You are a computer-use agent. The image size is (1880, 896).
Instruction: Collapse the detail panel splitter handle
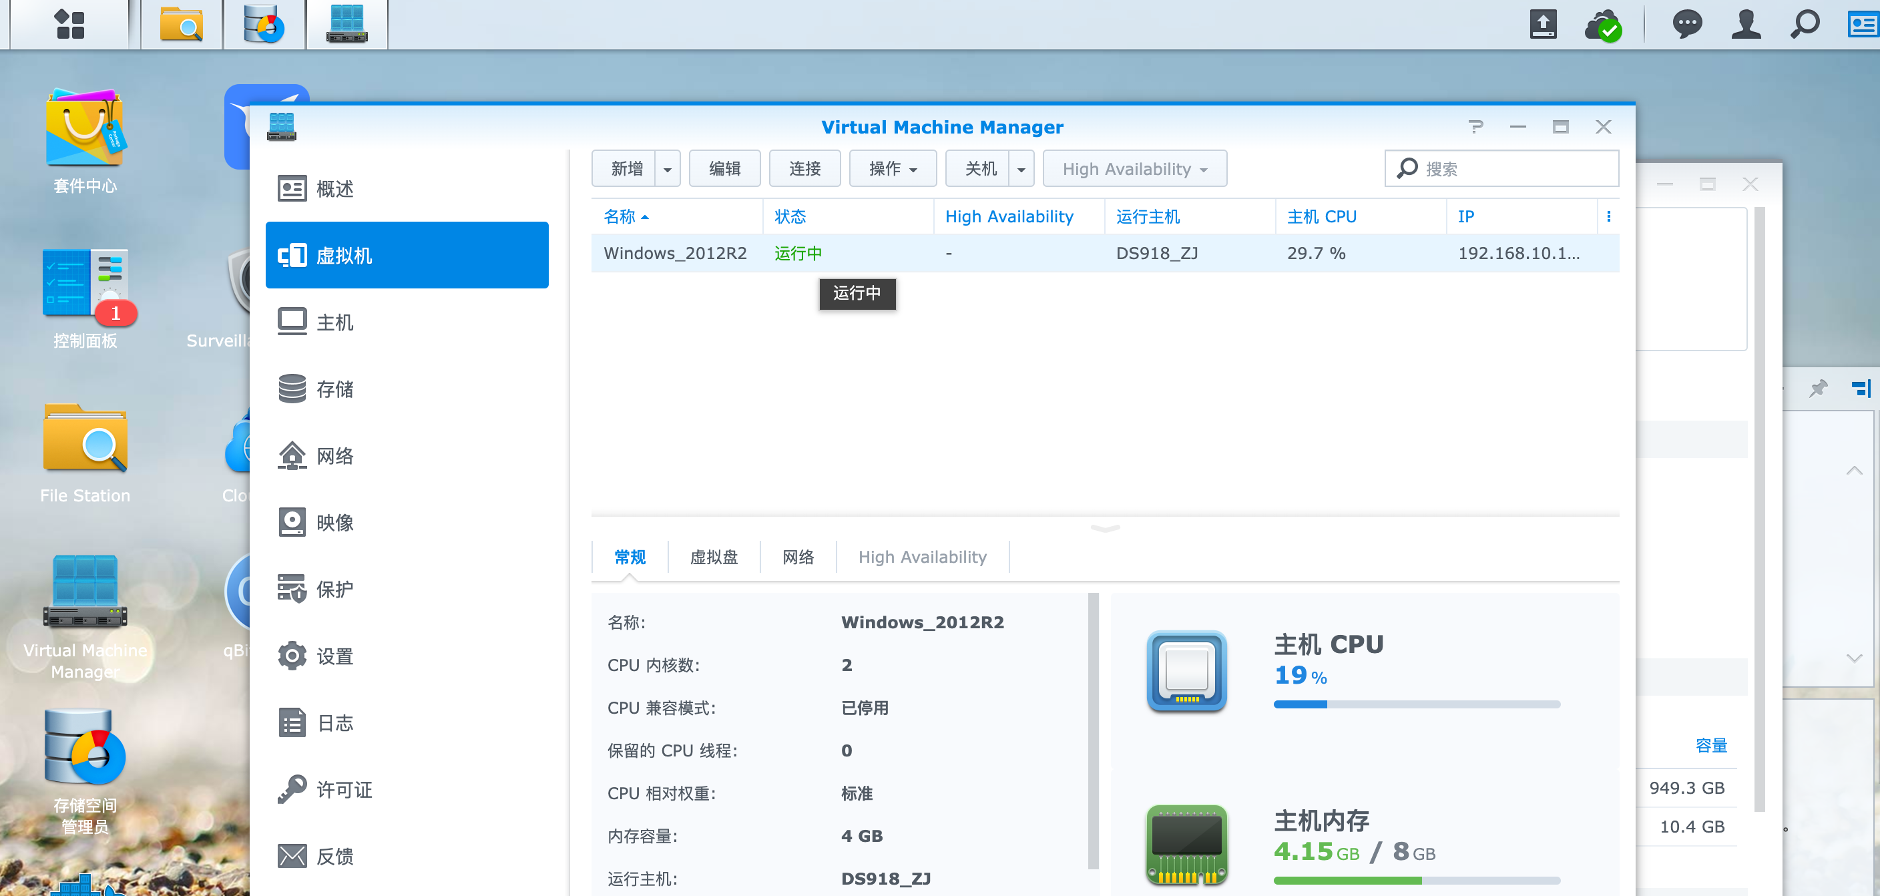click(x=1104, y=528)
